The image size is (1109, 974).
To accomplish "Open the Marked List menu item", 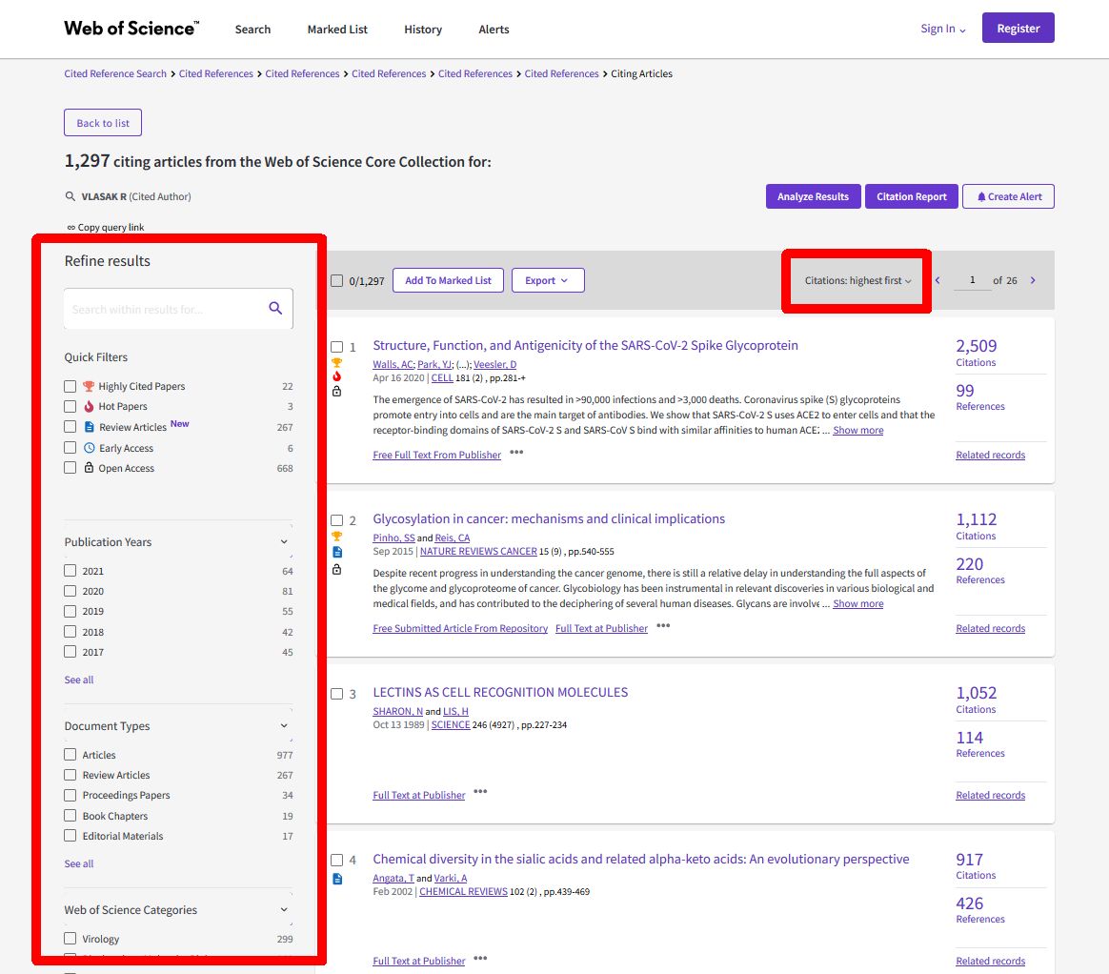I will (x=337, y=29).
